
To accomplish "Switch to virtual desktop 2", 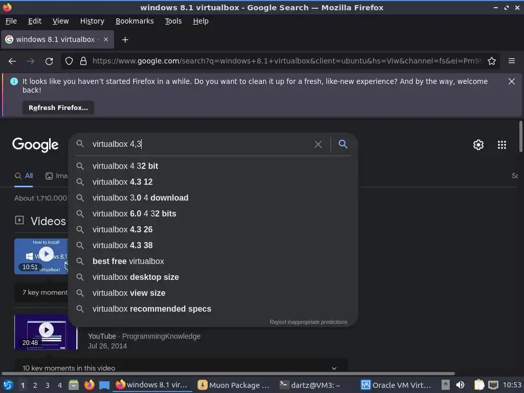I will click(35, 385).
